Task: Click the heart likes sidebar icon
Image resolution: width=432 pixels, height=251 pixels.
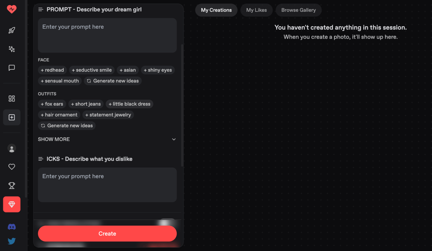Action: tap(12, 167)
